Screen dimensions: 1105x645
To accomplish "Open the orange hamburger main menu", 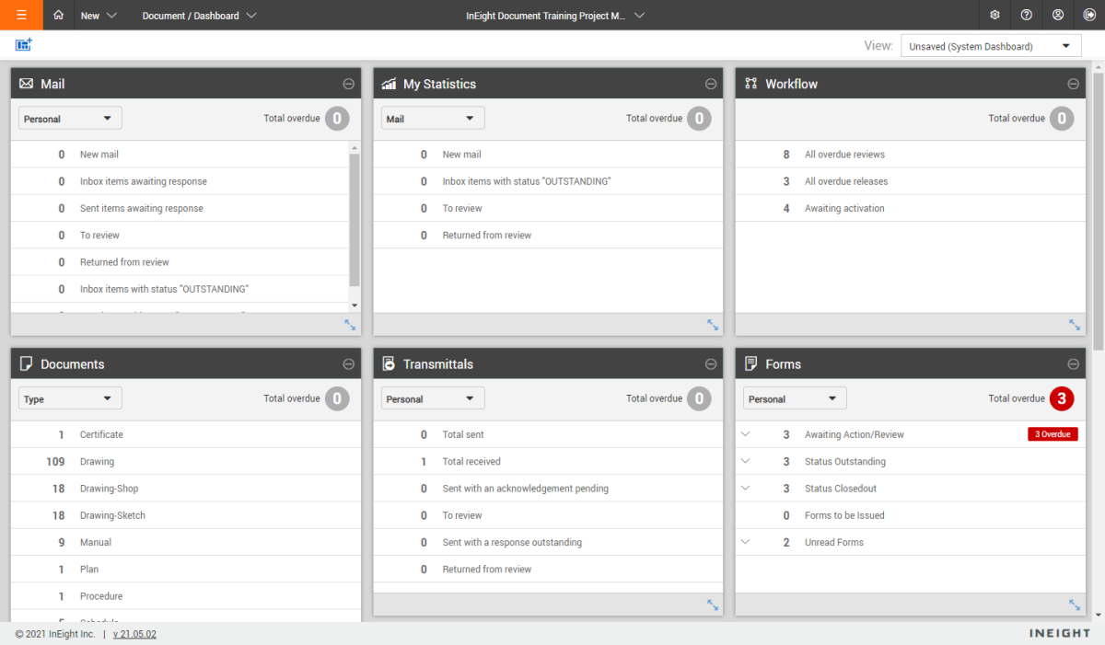I will click(20, 15).
